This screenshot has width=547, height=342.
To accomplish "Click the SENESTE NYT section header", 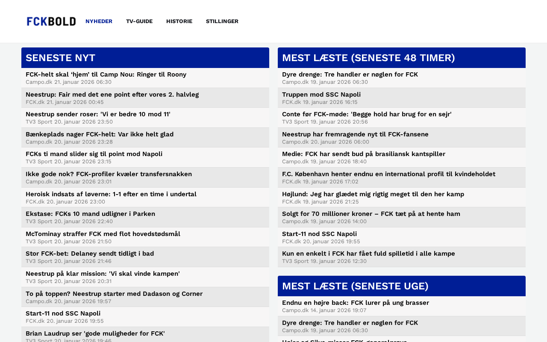I will 145,58.
